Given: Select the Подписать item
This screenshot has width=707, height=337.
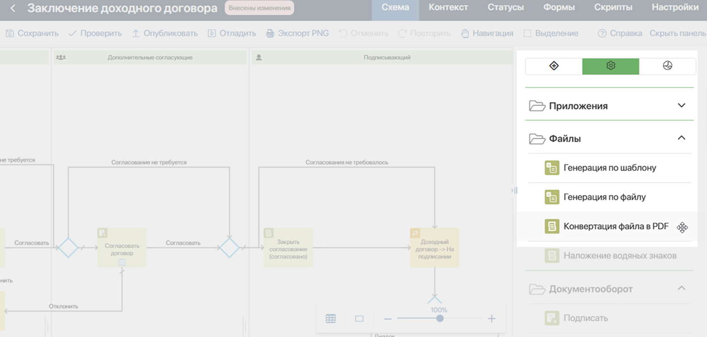Looking at the screenshot, I should pos(609,318).
